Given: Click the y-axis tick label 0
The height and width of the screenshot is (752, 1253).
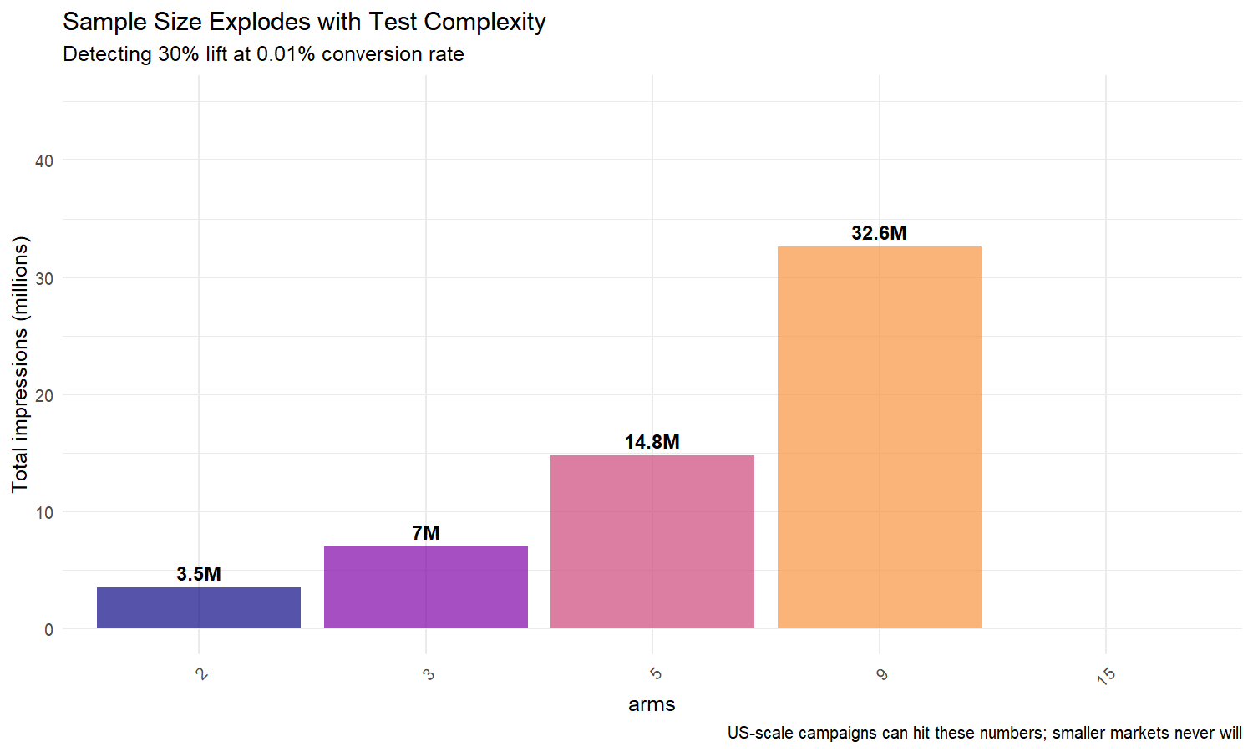Looking at the screenshot, I should [x=48, y=630].
